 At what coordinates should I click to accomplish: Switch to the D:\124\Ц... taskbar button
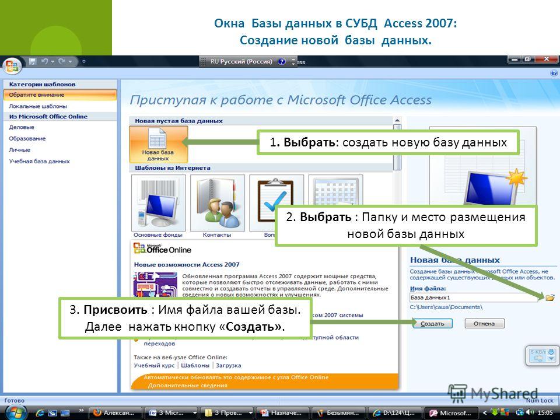(x=395, y=413)
